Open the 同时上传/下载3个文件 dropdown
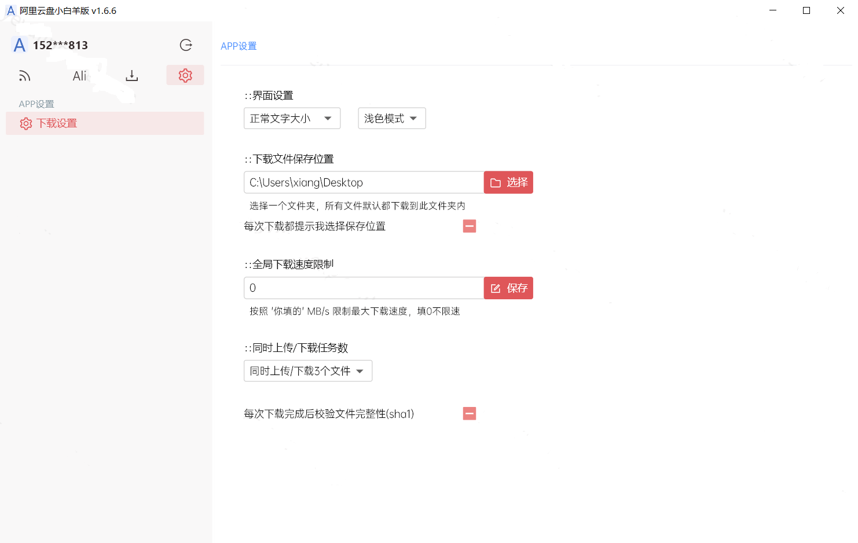The height and width of the screenshot is (543, 858). 308,370
